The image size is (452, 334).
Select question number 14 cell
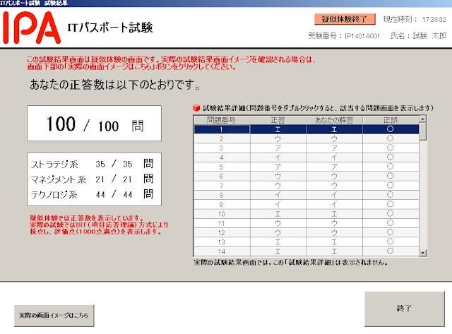(x=221, y=251)
